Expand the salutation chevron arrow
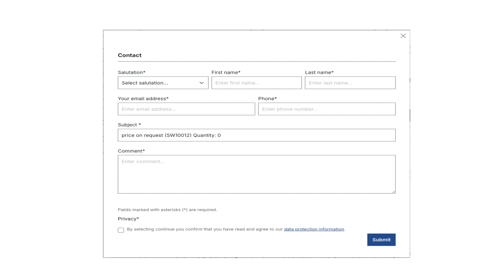 point(201,83)
